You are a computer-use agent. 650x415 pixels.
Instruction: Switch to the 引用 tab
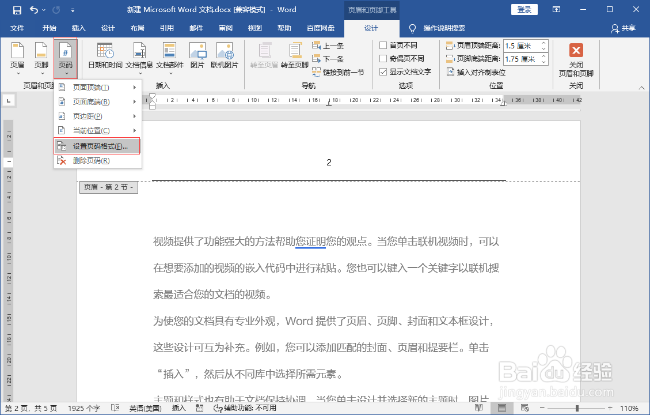click(x=167, y=28)
